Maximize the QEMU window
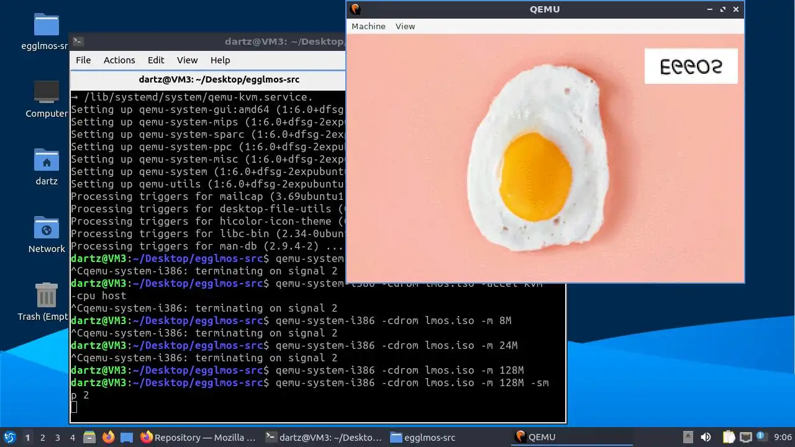Screen dimensions: 795x447 pyautogui.click(x=723, y=9)
